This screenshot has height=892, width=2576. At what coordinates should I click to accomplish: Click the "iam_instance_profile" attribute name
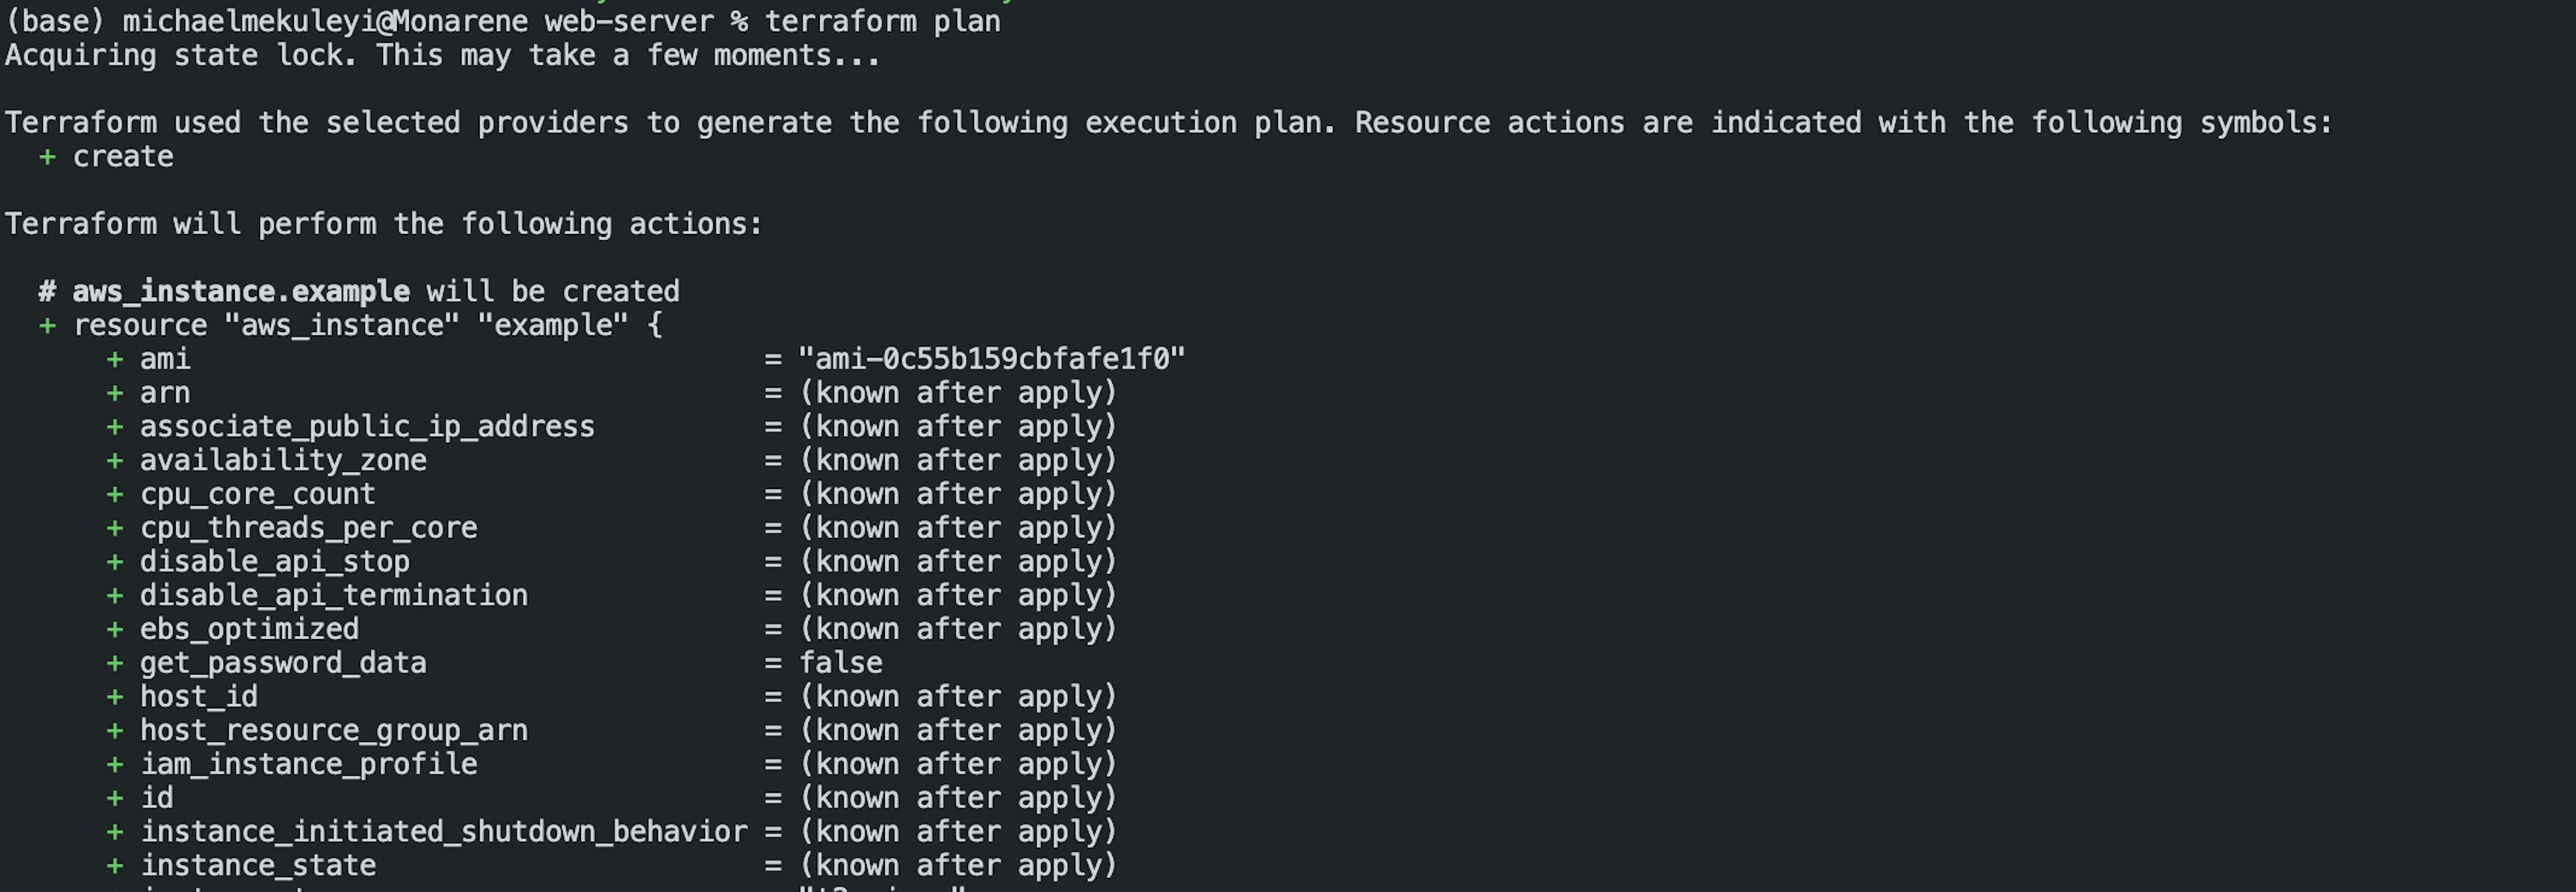pos(308,764)
